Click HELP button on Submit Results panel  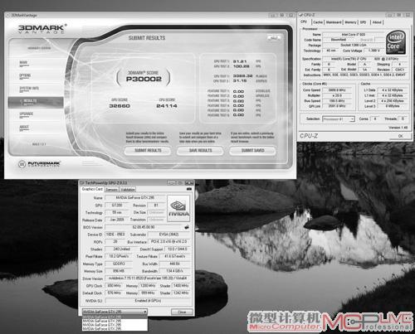coord(274,38)
